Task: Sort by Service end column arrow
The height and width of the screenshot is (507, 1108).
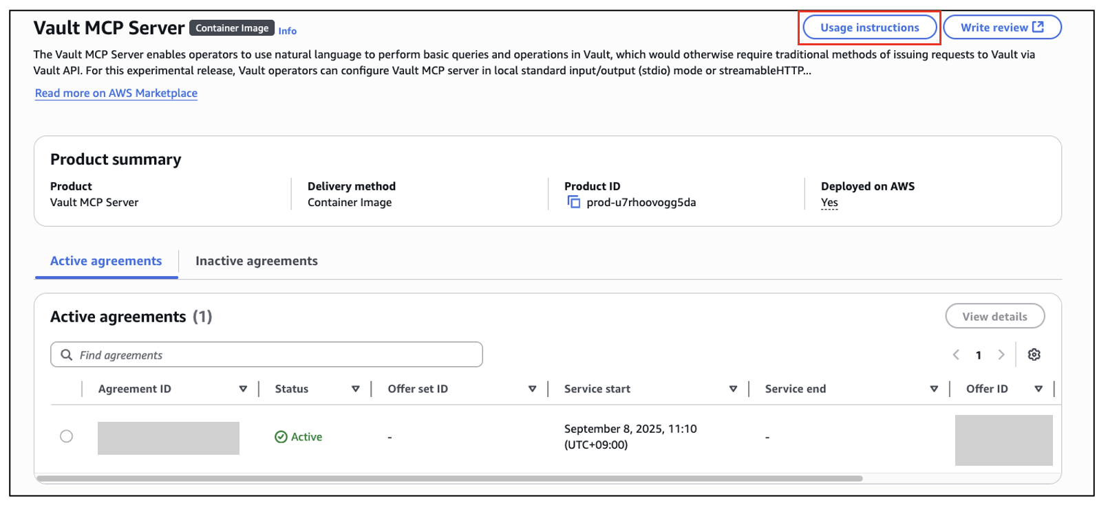Action: 934,389
